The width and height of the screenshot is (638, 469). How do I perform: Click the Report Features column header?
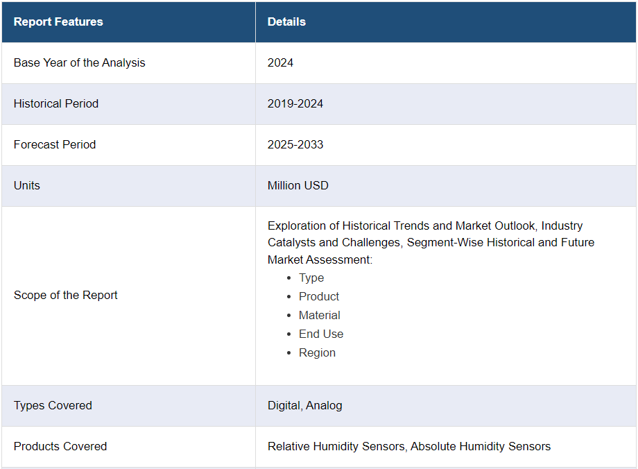pos(58,22)
